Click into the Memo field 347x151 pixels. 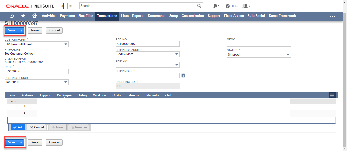[x=259, y=44]
